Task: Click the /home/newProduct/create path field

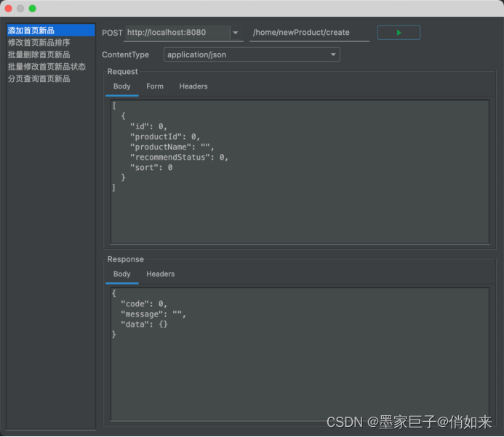Action: click(x=308, y=33)
